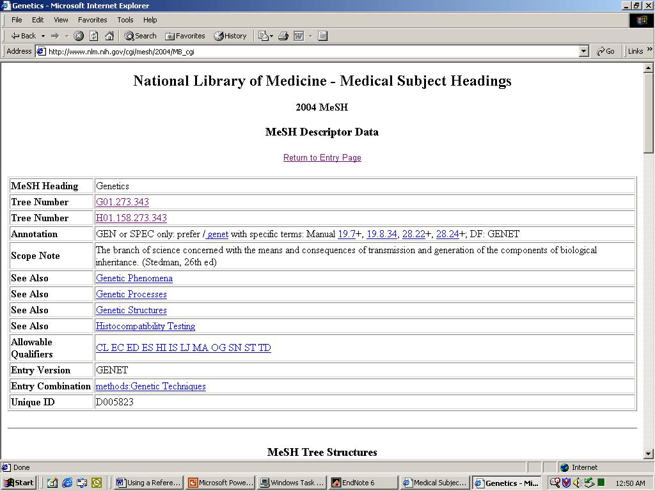Open the Edit menu
Screen dimensions: 655x491
(38, 20)
